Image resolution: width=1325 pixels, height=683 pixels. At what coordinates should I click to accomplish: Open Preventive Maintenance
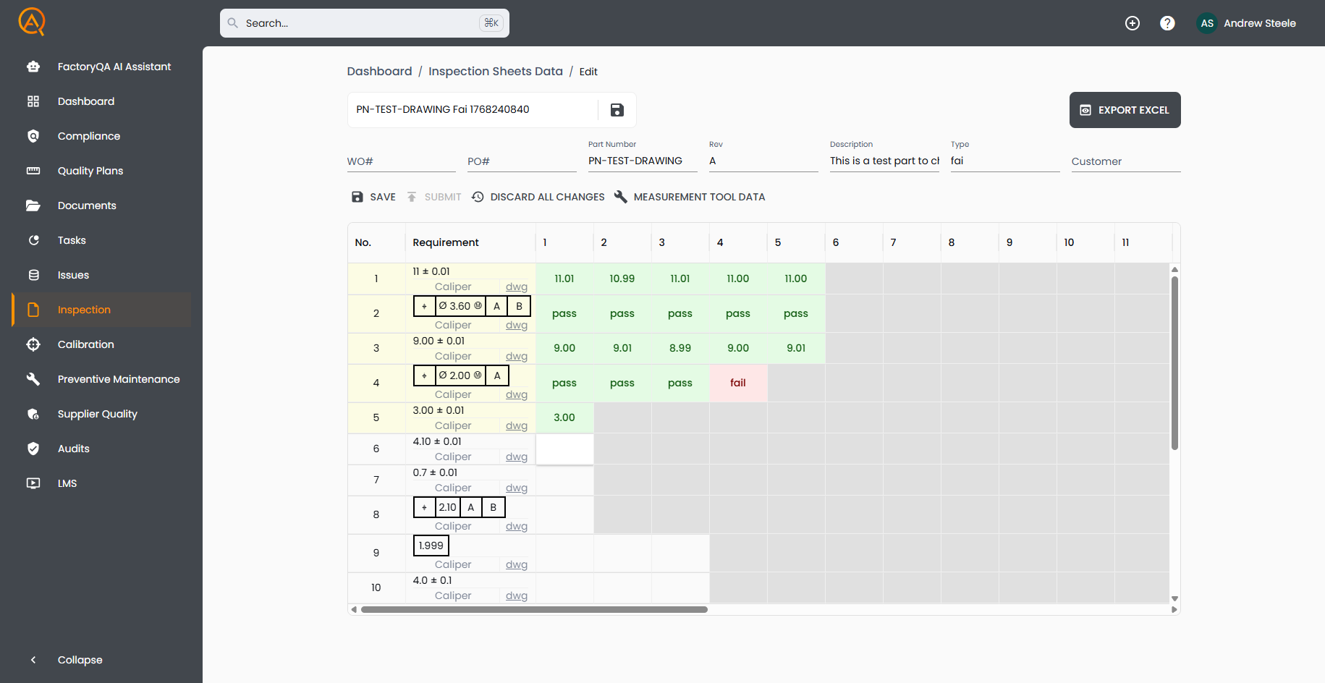click(119, 379)
